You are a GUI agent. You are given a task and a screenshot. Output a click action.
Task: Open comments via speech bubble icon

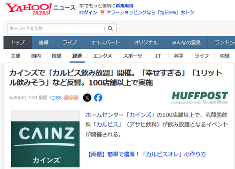(53, 98)
